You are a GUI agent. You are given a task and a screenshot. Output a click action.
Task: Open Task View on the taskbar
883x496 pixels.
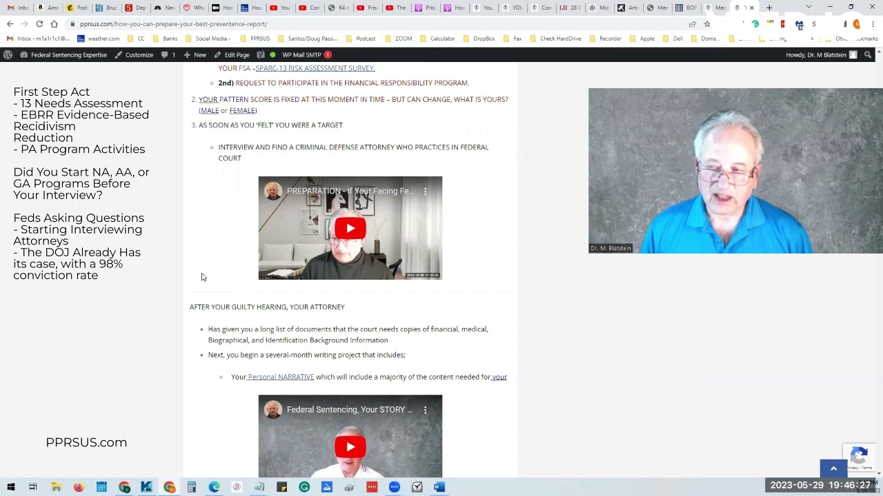coord(33,487)
